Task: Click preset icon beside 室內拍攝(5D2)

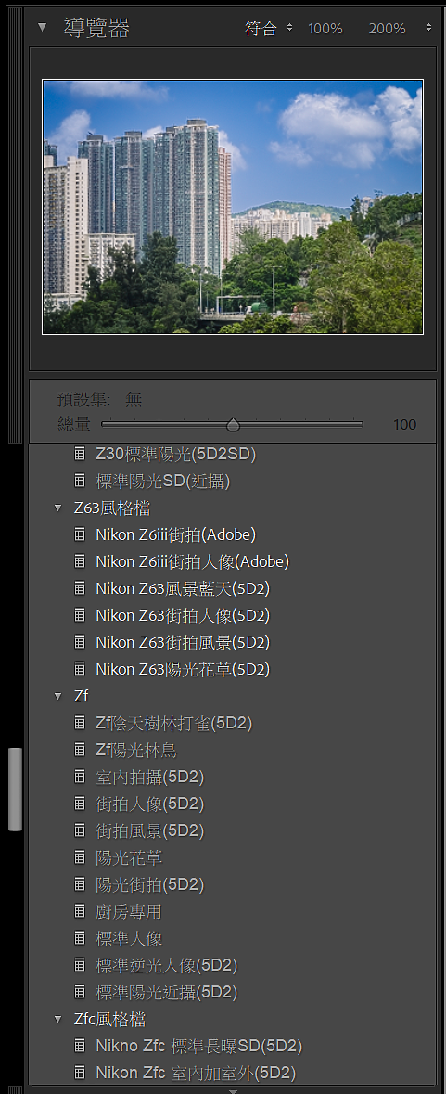Action: 80,778
